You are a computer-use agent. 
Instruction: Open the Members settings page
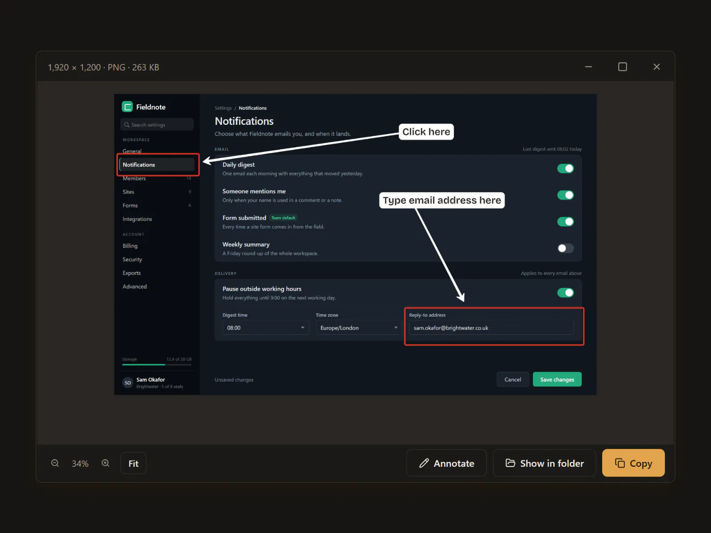click(134, 179)
